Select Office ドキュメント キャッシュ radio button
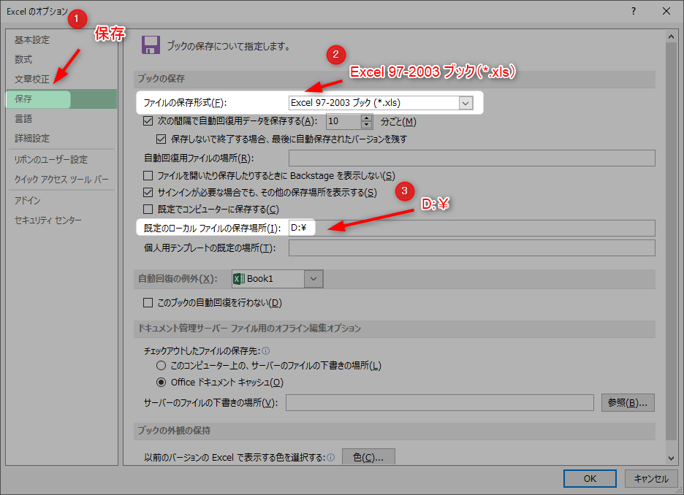Image resolution: width=684 pixels, height=495 pixels. (x=161, y=382)
